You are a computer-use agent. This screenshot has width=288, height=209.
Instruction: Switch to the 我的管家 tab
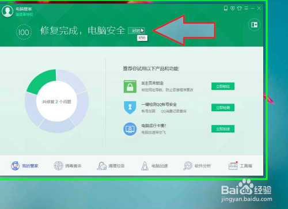(25, 166)
